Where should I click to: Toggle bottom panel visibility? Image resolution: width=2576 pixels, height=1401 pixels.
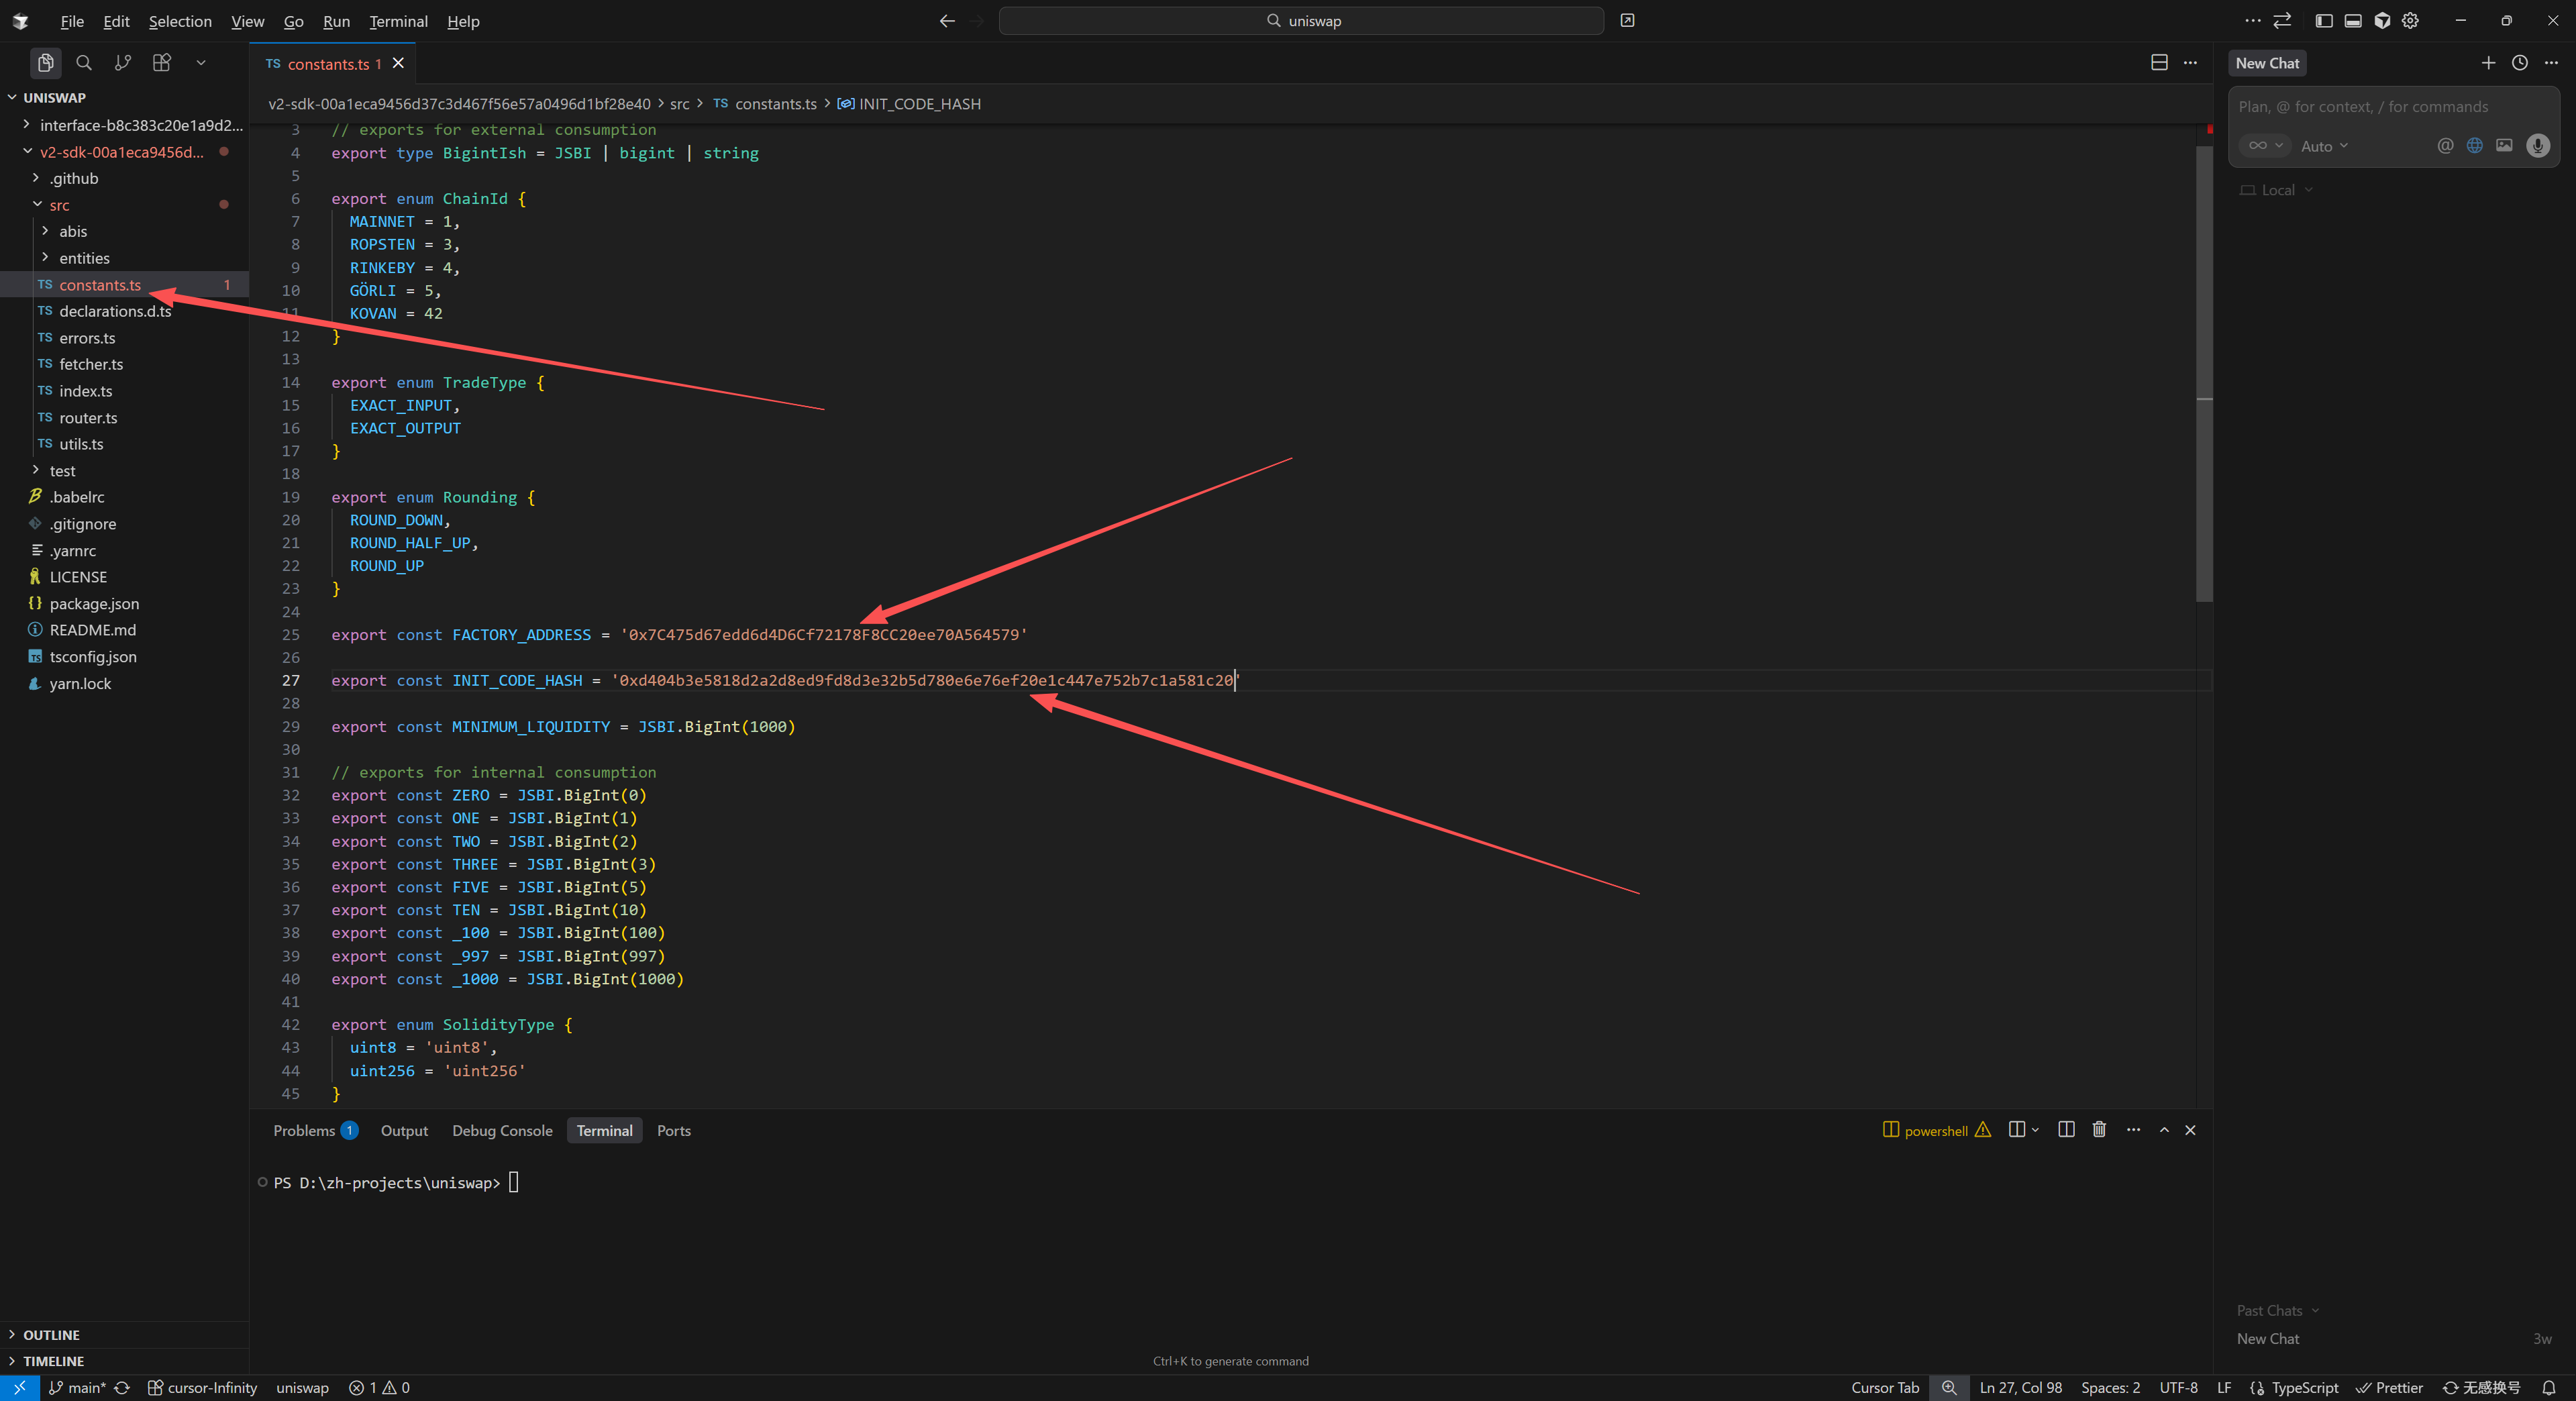2353,21
